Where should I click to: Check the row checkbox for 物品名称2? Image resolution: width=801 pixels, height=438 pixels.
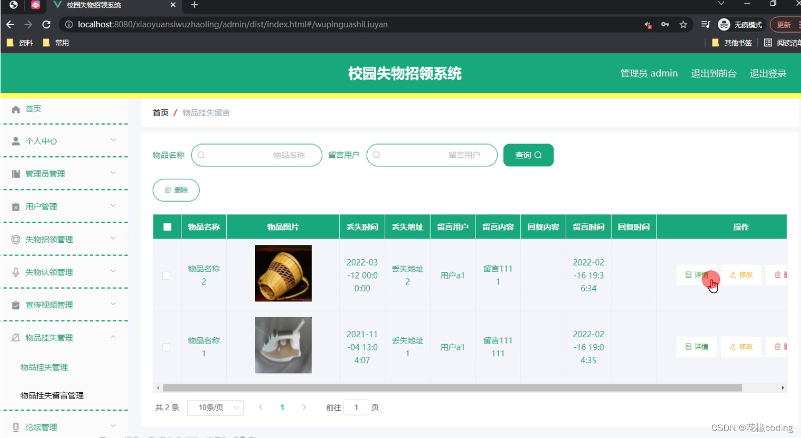click(x=166, y=275)
